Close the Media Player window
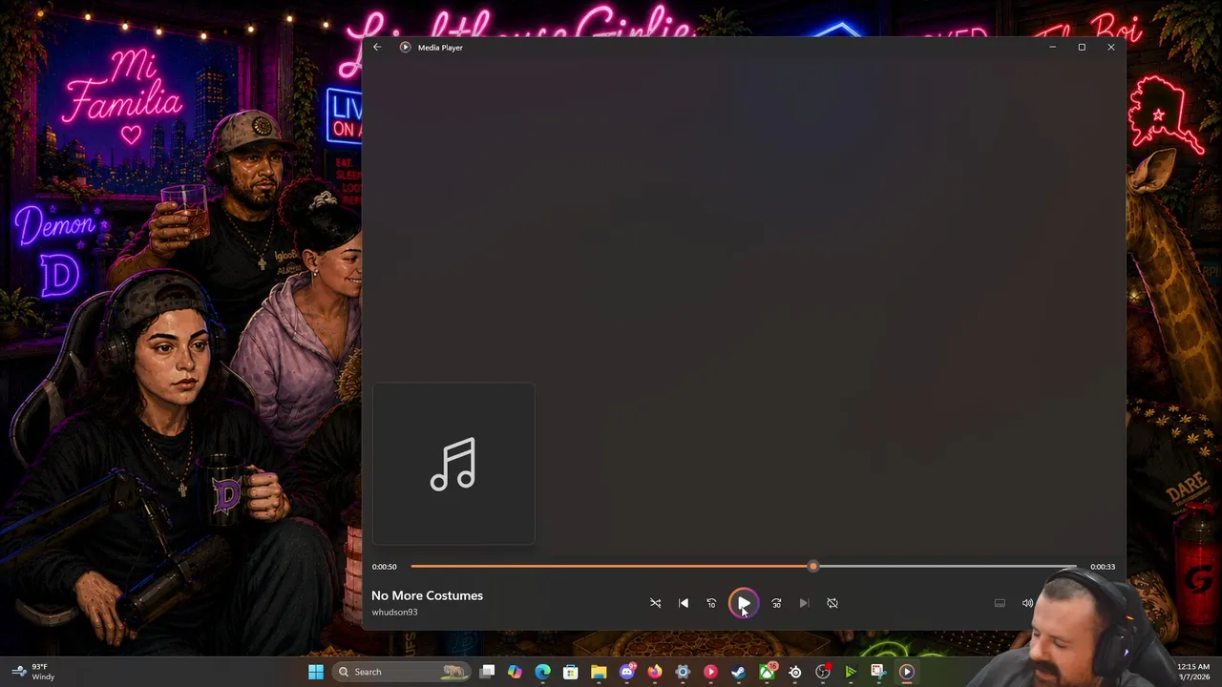 (x=1111, y=47)
